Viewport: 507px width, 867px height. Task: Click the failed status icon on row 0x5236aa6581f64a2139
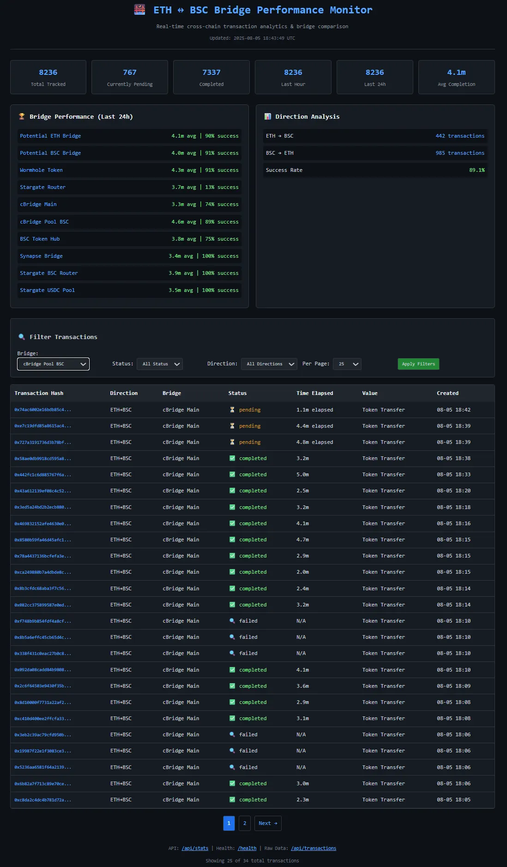232,767
